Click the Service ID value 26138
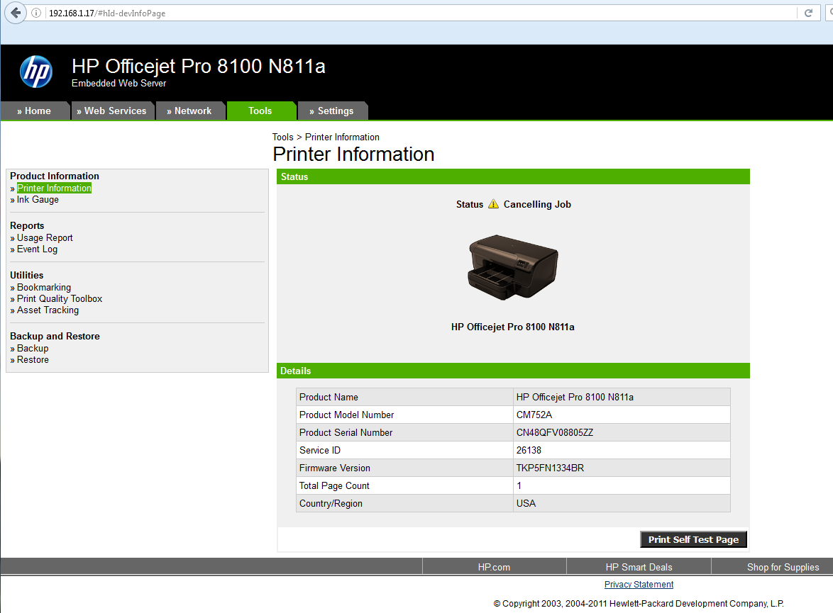The height and width of the screenshot is (613, 833). [x=529, y=450]
